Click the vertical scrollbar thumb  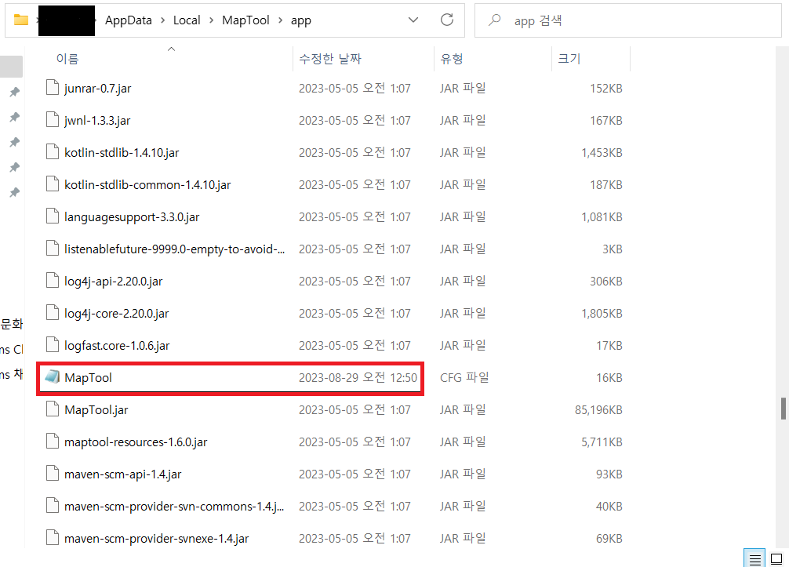783,408
